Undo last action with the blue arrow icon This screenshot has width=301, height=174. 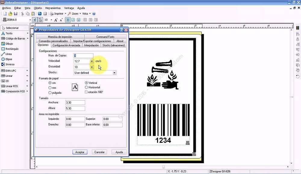coord(40,14)
